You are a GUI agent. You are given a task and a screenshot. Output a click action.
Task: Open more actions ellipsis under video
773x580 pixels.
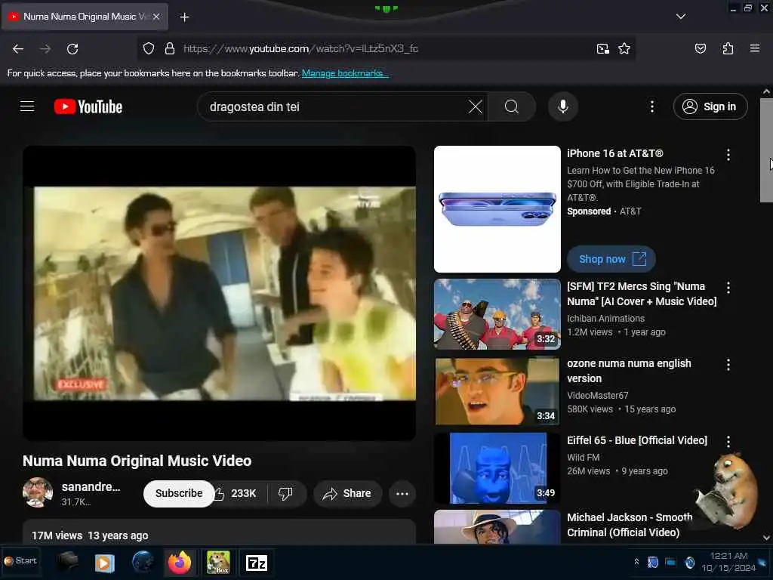click(x=402, y=493)
